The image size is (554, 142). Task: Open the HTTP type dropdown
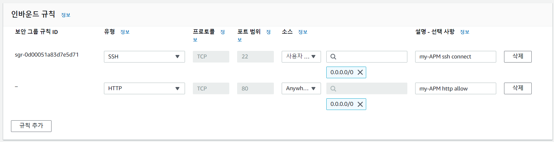pyautogui.click(x=144, y=88)
